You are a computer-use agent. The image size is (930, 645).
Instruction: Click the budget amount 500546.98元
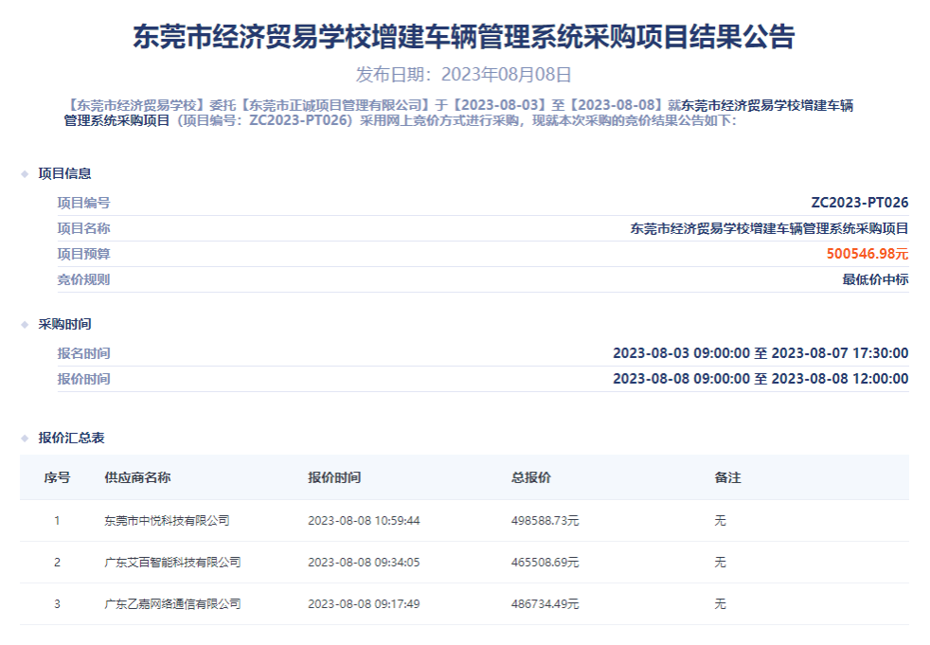(867, 254)
